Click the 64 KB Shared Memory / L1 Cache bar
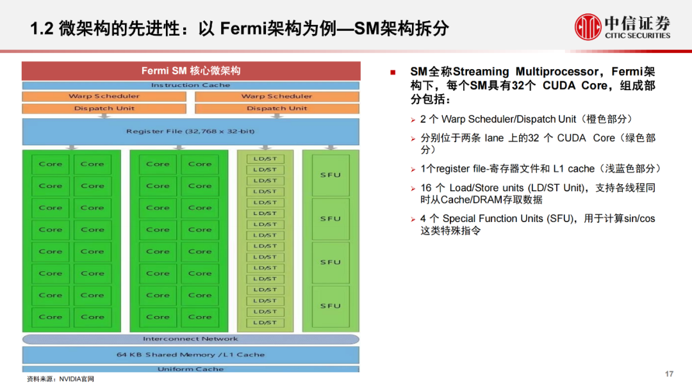This screenshot has width=692, height=389. coord(191,354)
